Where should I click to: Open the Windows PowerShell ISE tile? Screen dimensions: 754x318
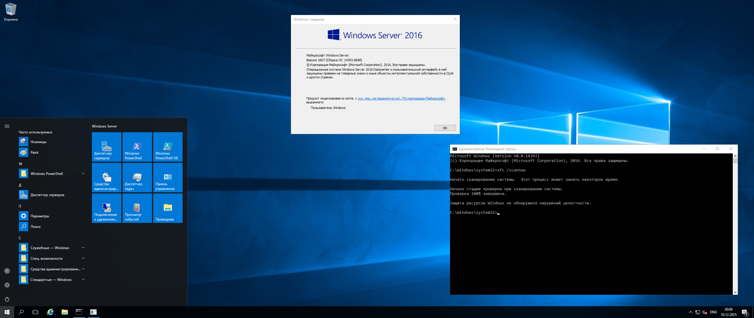tap(168, 147)
